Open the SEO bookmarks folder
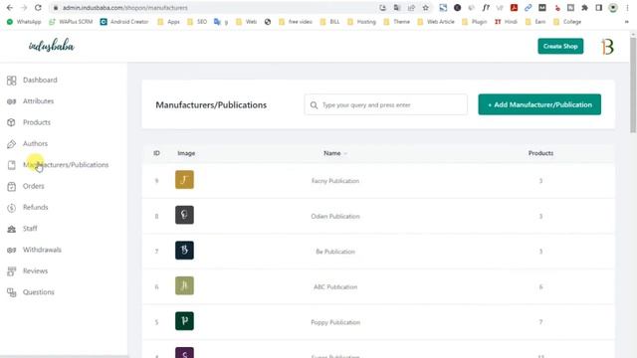637x358 pixels. [197, 22]
